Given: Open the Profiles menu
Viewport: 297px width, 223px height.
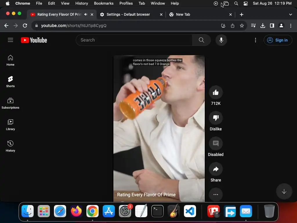Looking at the screenshot, I should click(126, 3).
